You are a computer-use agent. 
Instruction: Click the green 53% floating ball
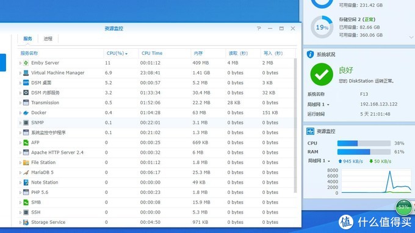coord(403,207)
